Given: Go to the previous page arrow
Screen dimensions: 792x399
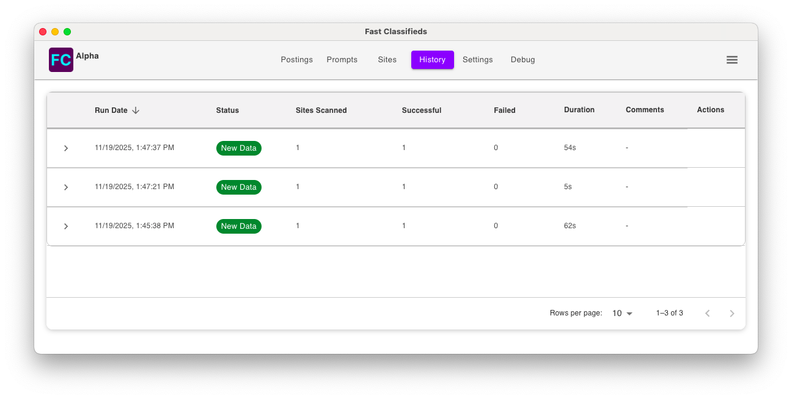Looking at the screenshot, I should 707,314.
